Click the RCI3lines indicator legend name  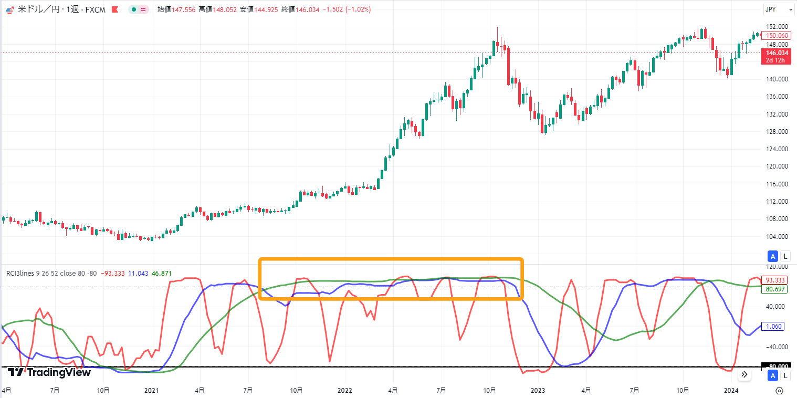click(x=20, y=273)
